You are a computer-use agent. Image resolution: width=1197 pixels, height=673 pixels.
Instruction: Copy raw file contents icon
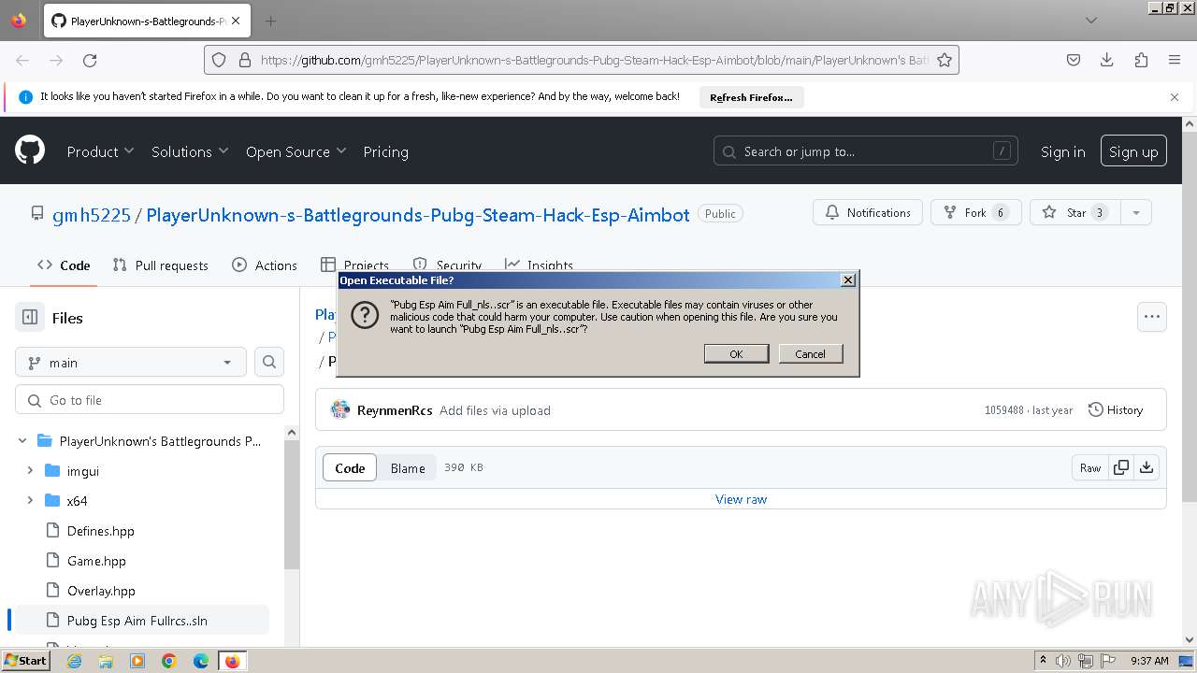[1120, 468]
